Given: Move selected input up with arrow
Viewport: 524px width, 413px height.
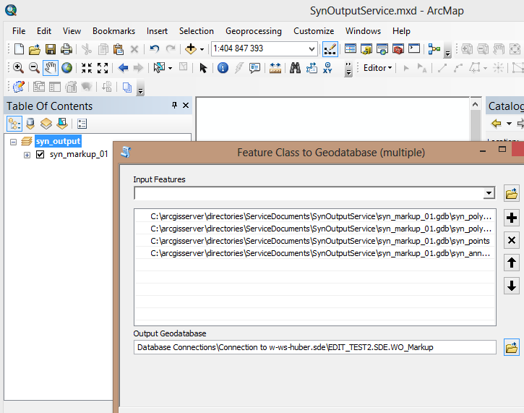Looking at the screenshot, I should pos(511,263).
